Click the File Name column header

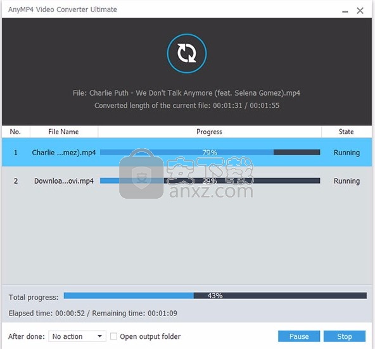pos(63,132)
